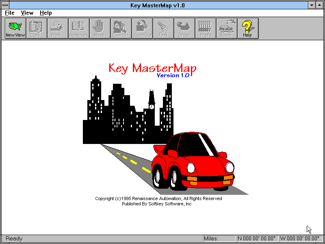The image size is (325, 244).
Task: Open the Help question mark icon
Action: coord(248,28)
